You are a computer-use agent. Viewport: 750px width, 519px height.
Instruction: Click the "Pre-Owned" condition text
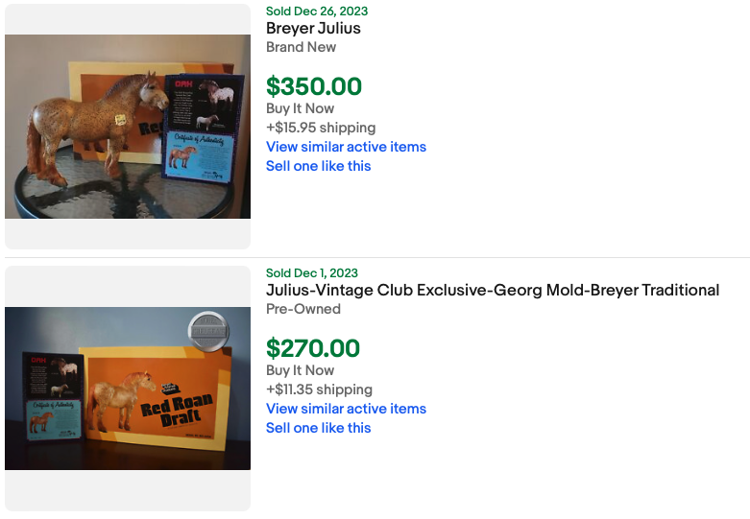tap(303, 309)
